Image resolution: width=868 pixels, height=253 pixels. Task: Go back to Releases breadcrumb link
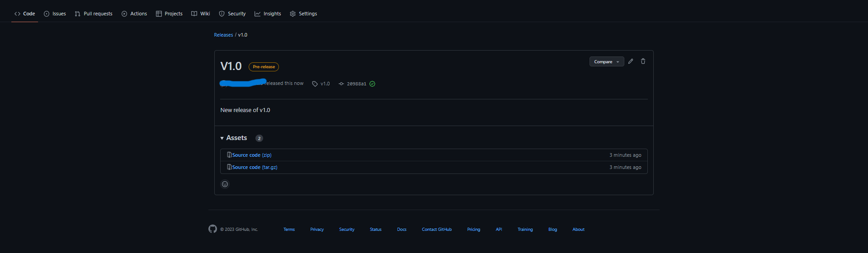223,35
